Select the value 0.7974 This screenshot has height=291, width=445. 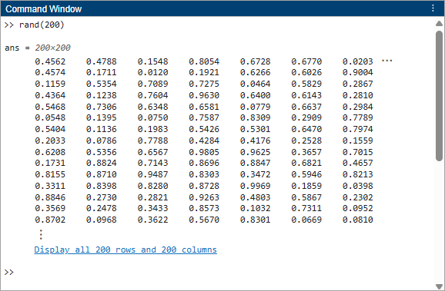357,129
